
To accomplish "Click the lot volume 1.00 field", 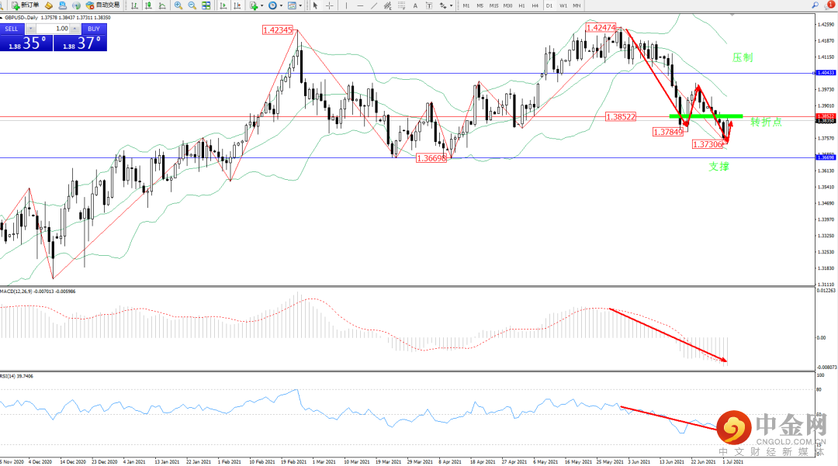I will pyautogui.click(x=54, y=29).
